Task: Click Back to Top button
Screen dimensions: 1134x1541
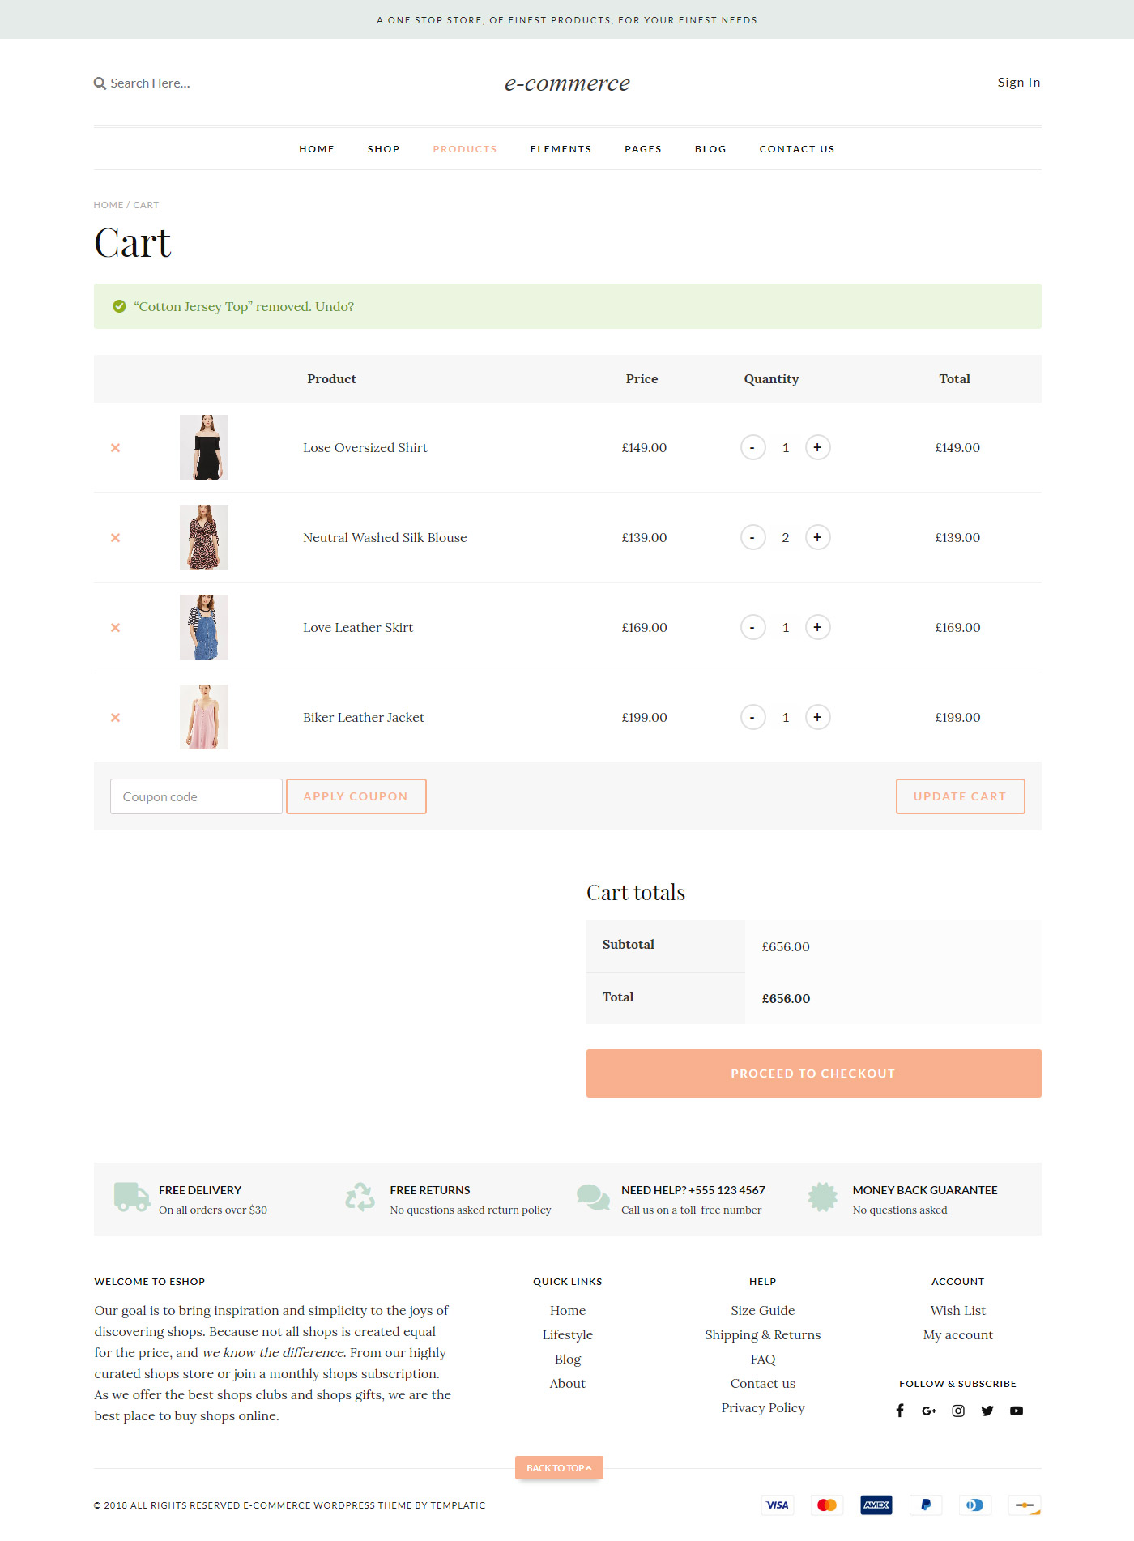Action: pyautogui.click(x=559, y=1468)
